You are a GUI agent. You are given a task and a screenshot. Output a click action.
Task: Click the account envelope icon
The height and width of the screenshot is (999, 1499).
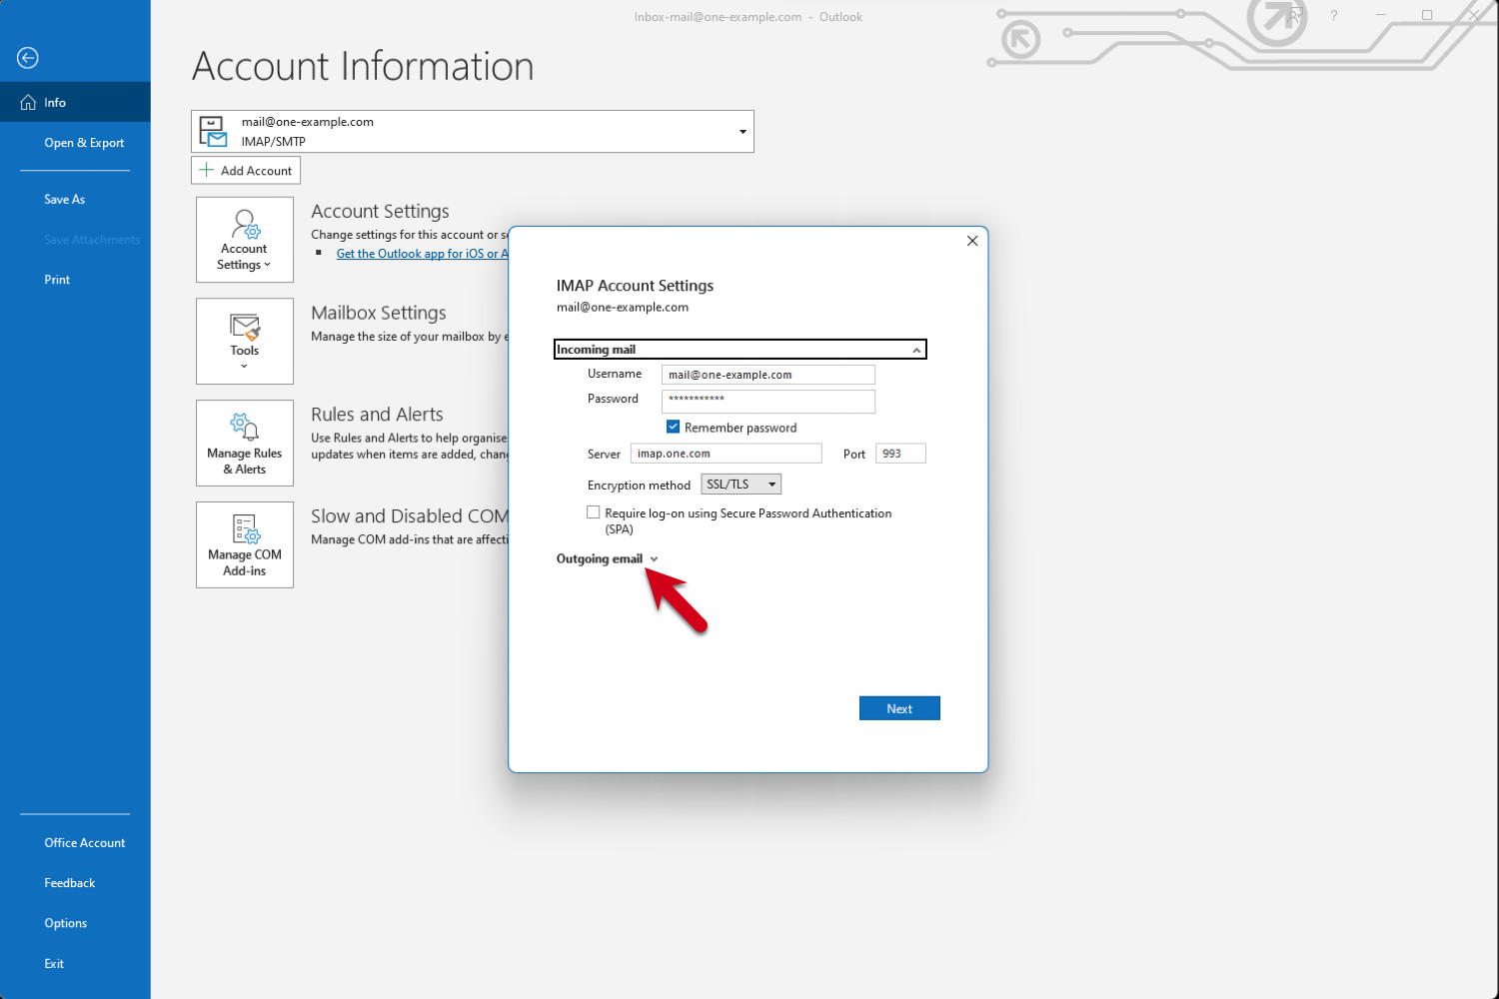click(x=213, y=130)
